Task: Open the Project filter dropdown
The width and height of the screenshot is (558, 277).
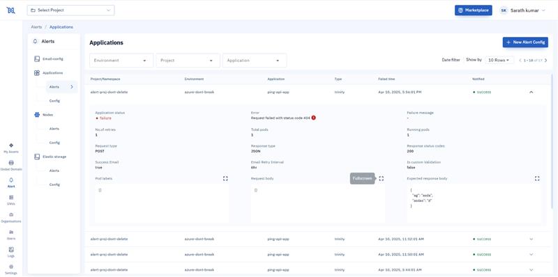Action: (188, 61)
